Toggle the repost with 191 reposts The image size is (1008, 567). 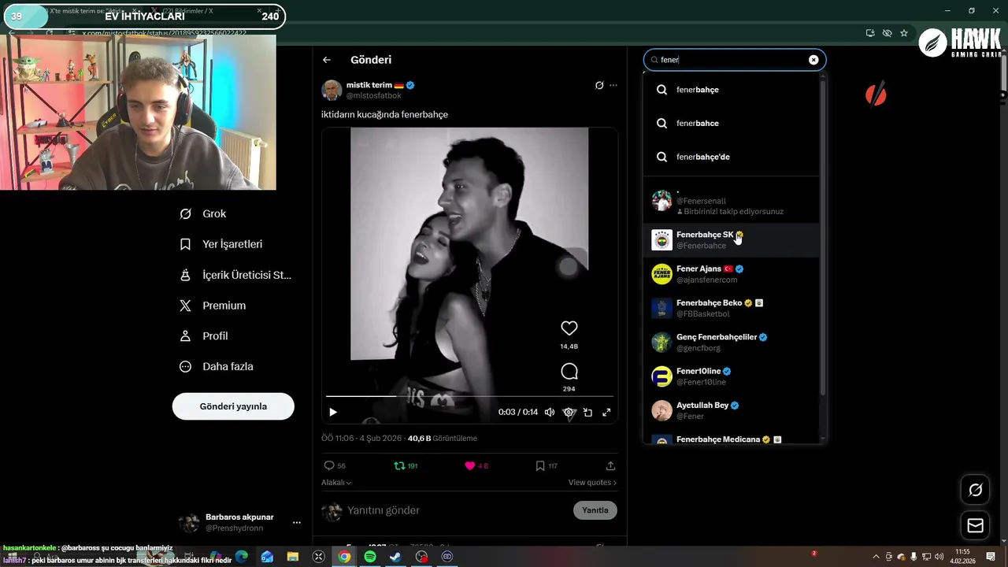(x=406, y=465)
